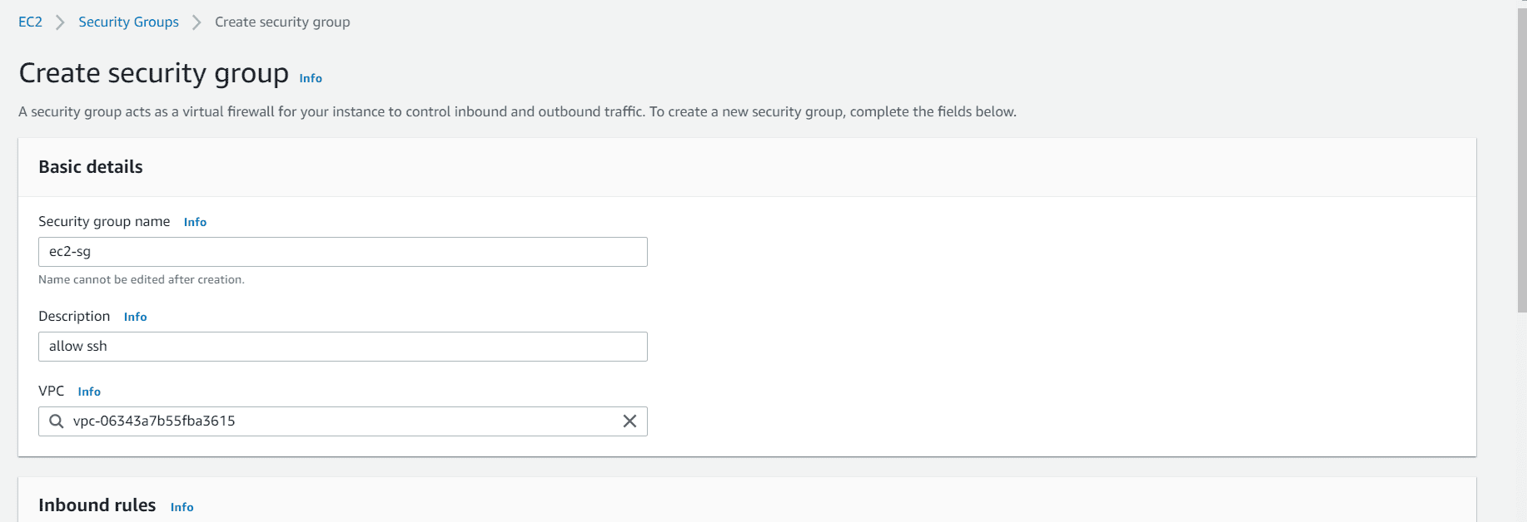Edit the Description field containing allow ssh
1527x522 pixels.
342,347
